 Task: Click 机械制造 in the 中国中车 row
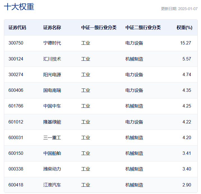coord(134,106)
